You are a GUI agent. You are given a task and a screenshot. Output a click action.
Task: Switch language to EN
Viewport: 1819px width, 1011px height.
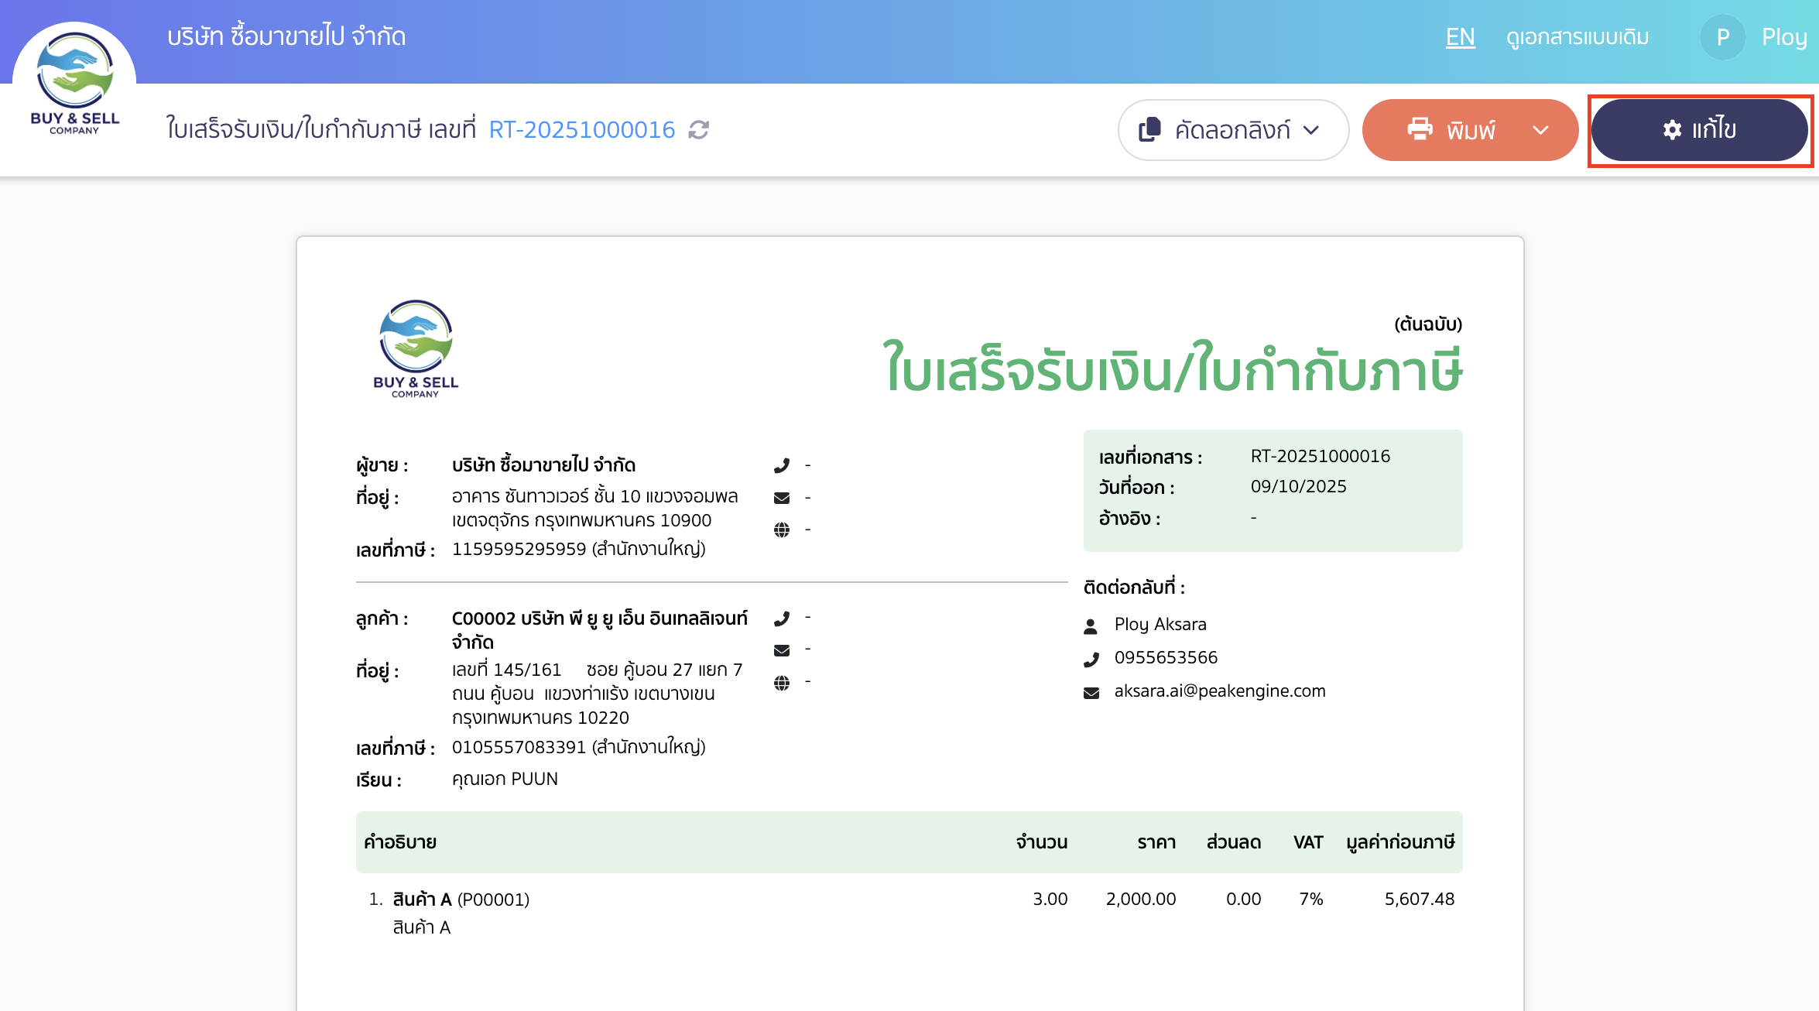pos(1459,36)
